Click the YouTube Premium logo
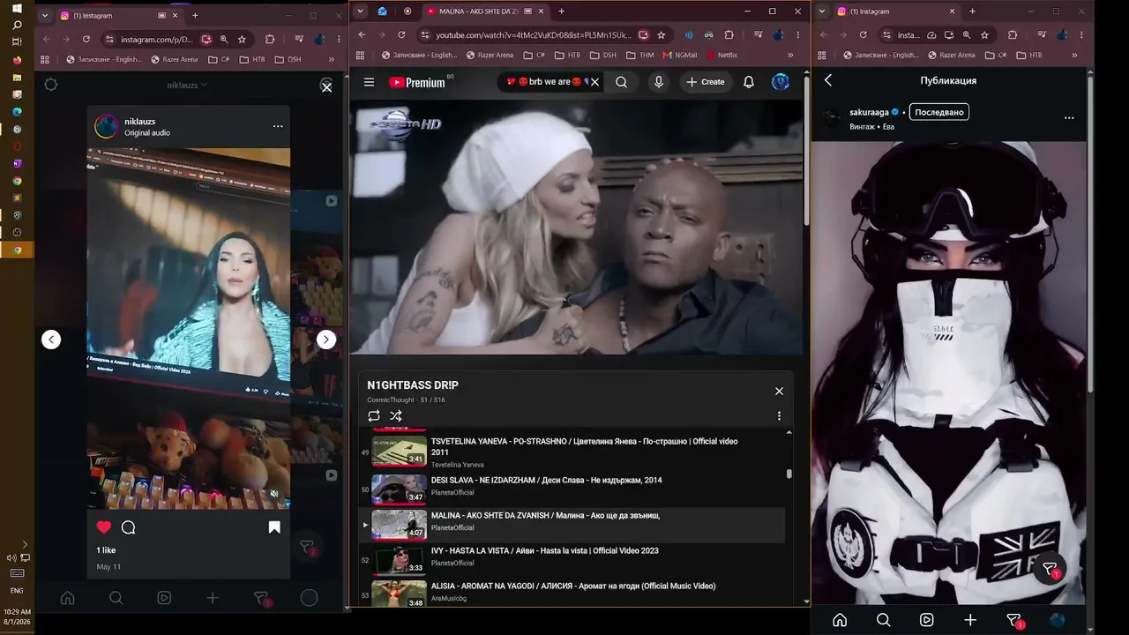The width and height of the screenshot is (1129, 635). [x=417, y=82]
